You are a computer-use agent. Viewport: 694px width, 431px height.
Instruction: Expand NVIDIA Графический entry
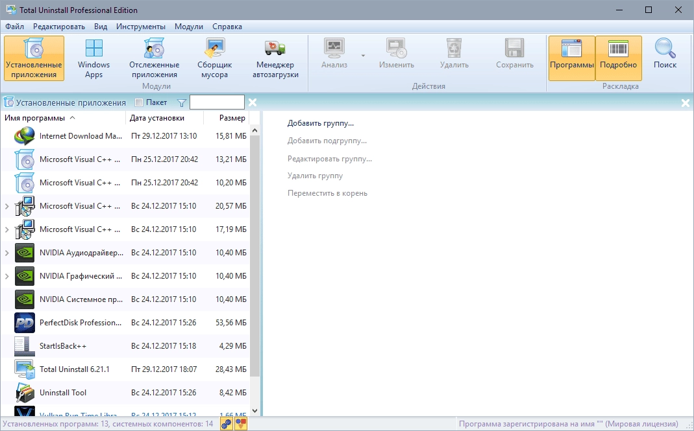point(6,276)
